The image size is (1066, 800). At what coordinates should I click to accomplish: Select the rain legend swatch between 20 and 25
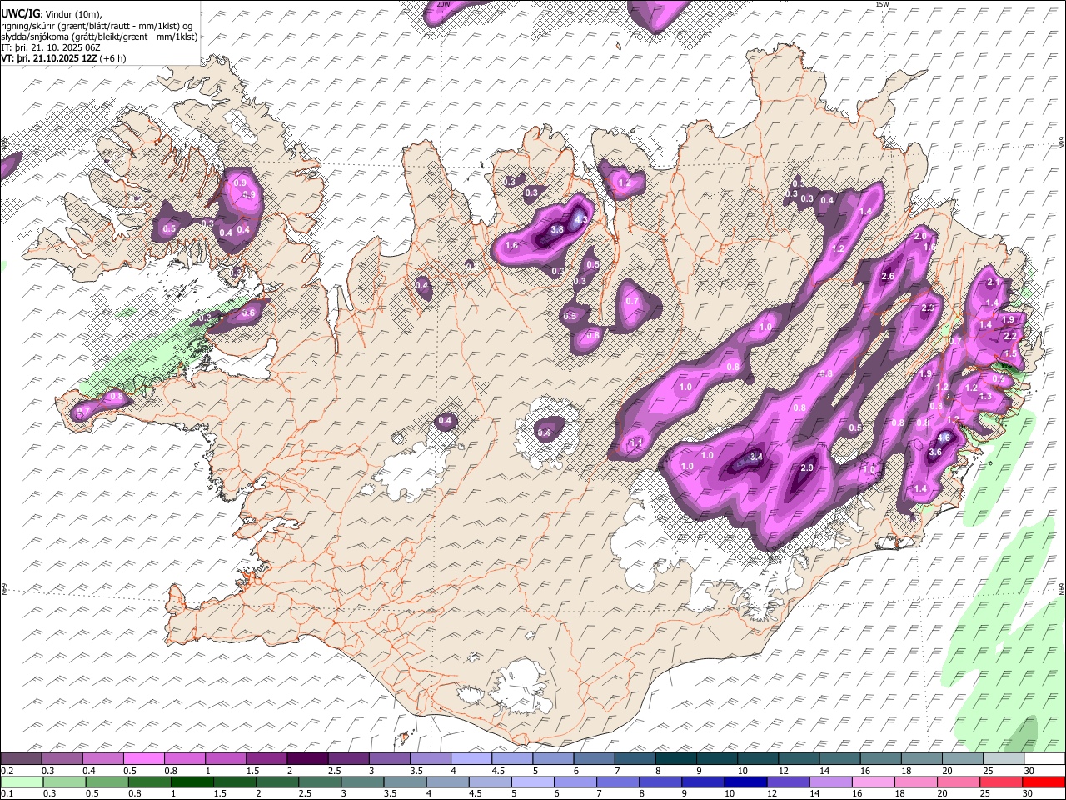coord(957,782)
